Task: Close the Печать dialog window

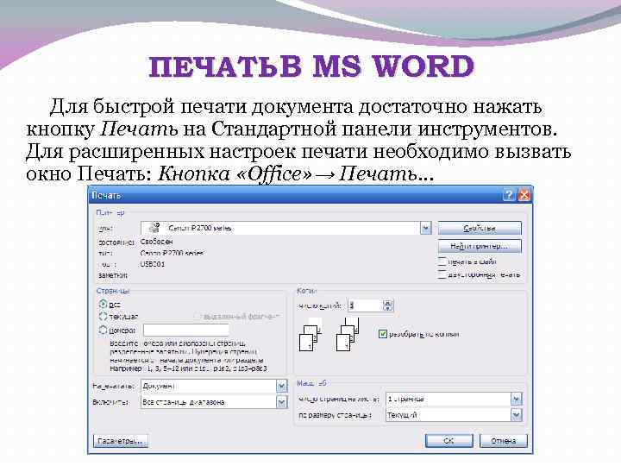Action: click(524, 195)
